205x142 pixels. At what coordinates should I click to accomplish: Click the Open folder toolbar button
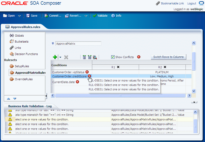tap(9, 16)
